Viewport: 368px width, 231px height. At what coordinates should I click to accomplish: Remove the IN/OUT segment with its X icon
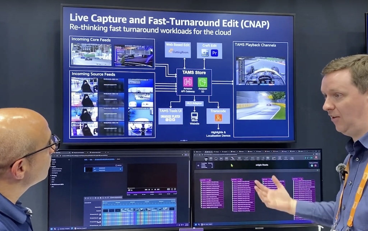coord(120,169)
